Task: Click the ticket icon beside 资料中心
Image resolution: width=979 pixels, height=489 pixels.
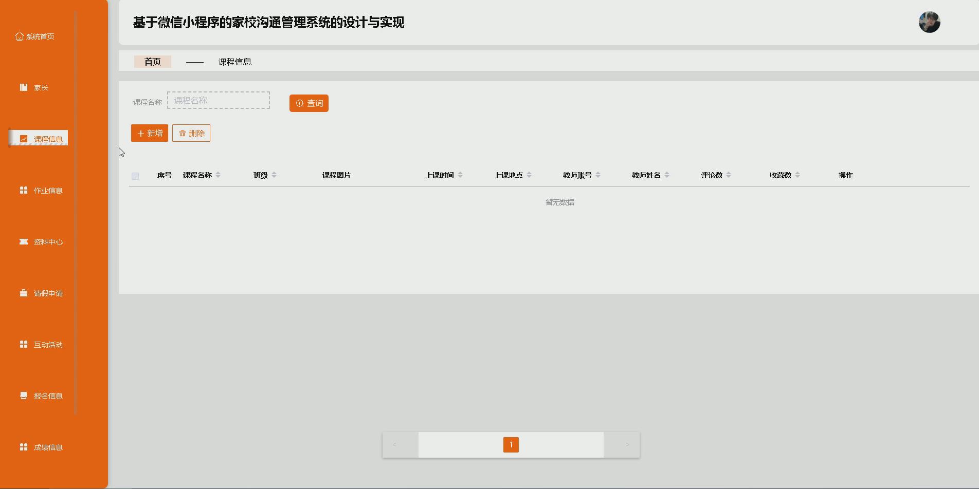Action: point(24,241)
